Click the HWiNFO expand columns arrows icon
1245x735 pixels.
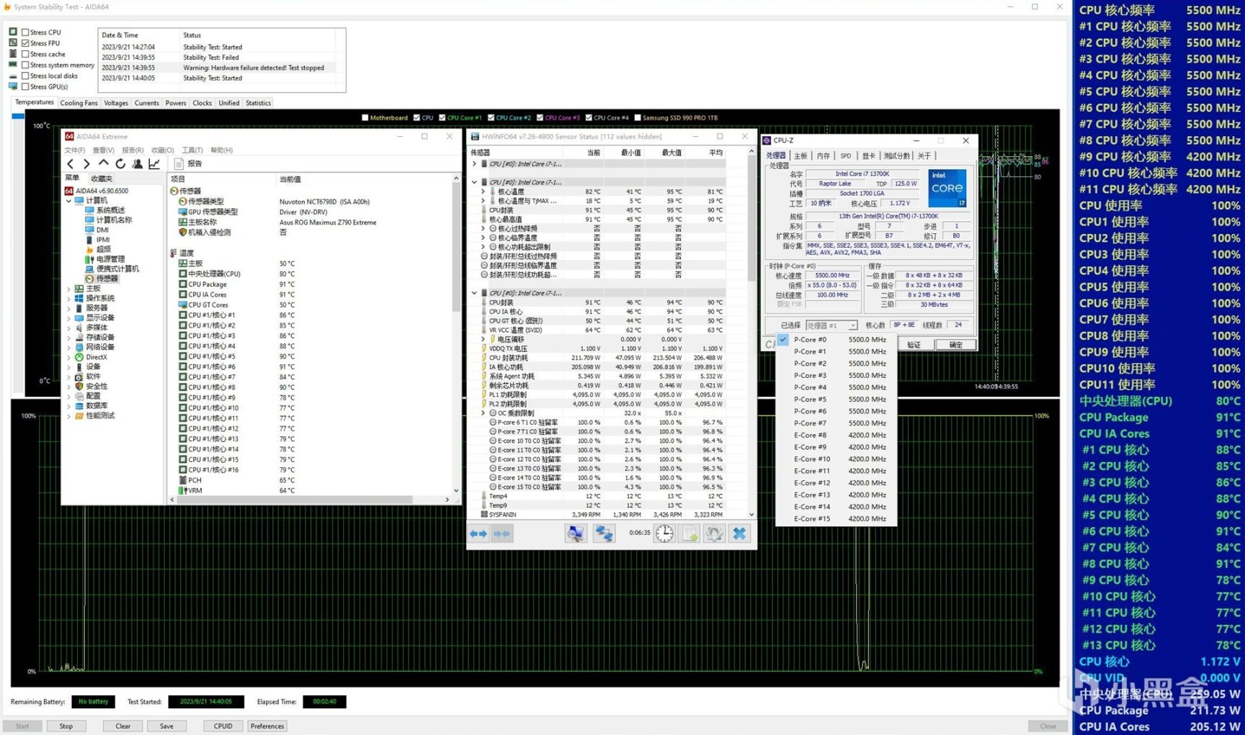(x=478, y=533)
